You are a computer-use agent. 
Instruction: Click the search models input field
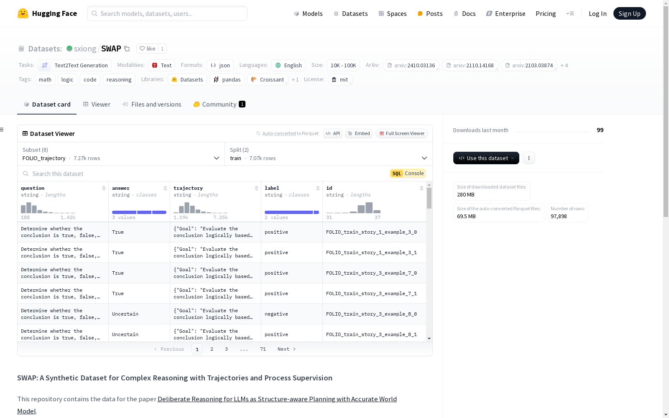(x=167, y=13)
